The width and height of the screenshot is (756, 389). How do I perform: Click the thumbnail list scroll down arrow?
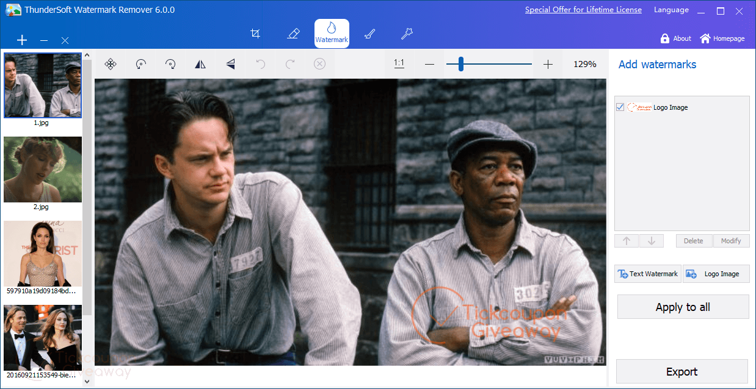(x=87, y=381)
